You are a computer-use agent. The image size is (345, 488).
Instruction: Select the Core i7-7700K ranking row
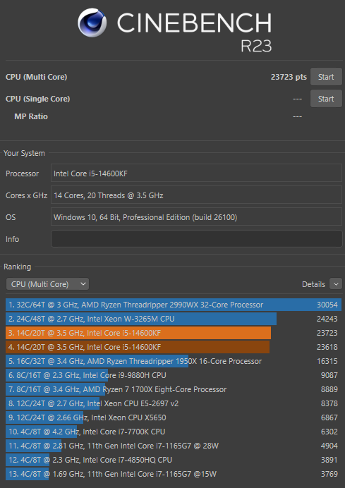pos(174,432)
